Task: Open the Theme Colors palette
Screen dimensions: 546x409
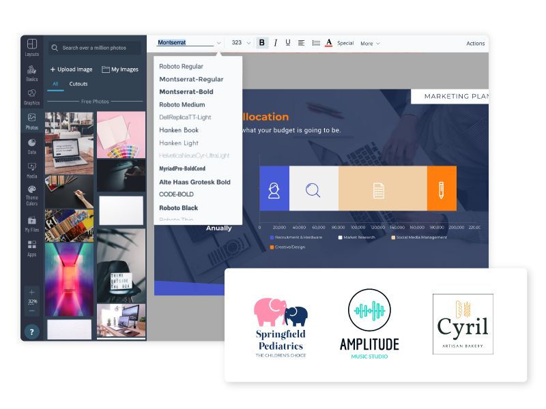Action: (x=32, y=194)
